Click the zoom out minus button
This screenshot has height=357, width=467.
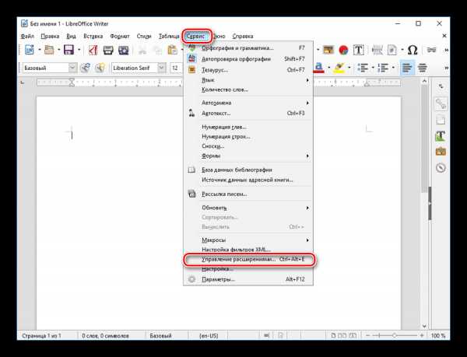pyautogui.click(x=368, y=335)
